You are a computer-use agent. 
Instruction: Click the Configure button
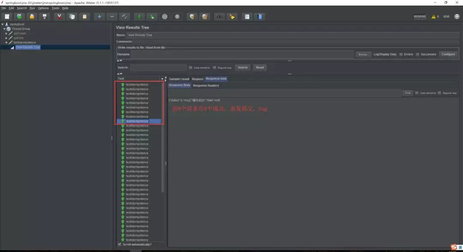tap(448, 54)
